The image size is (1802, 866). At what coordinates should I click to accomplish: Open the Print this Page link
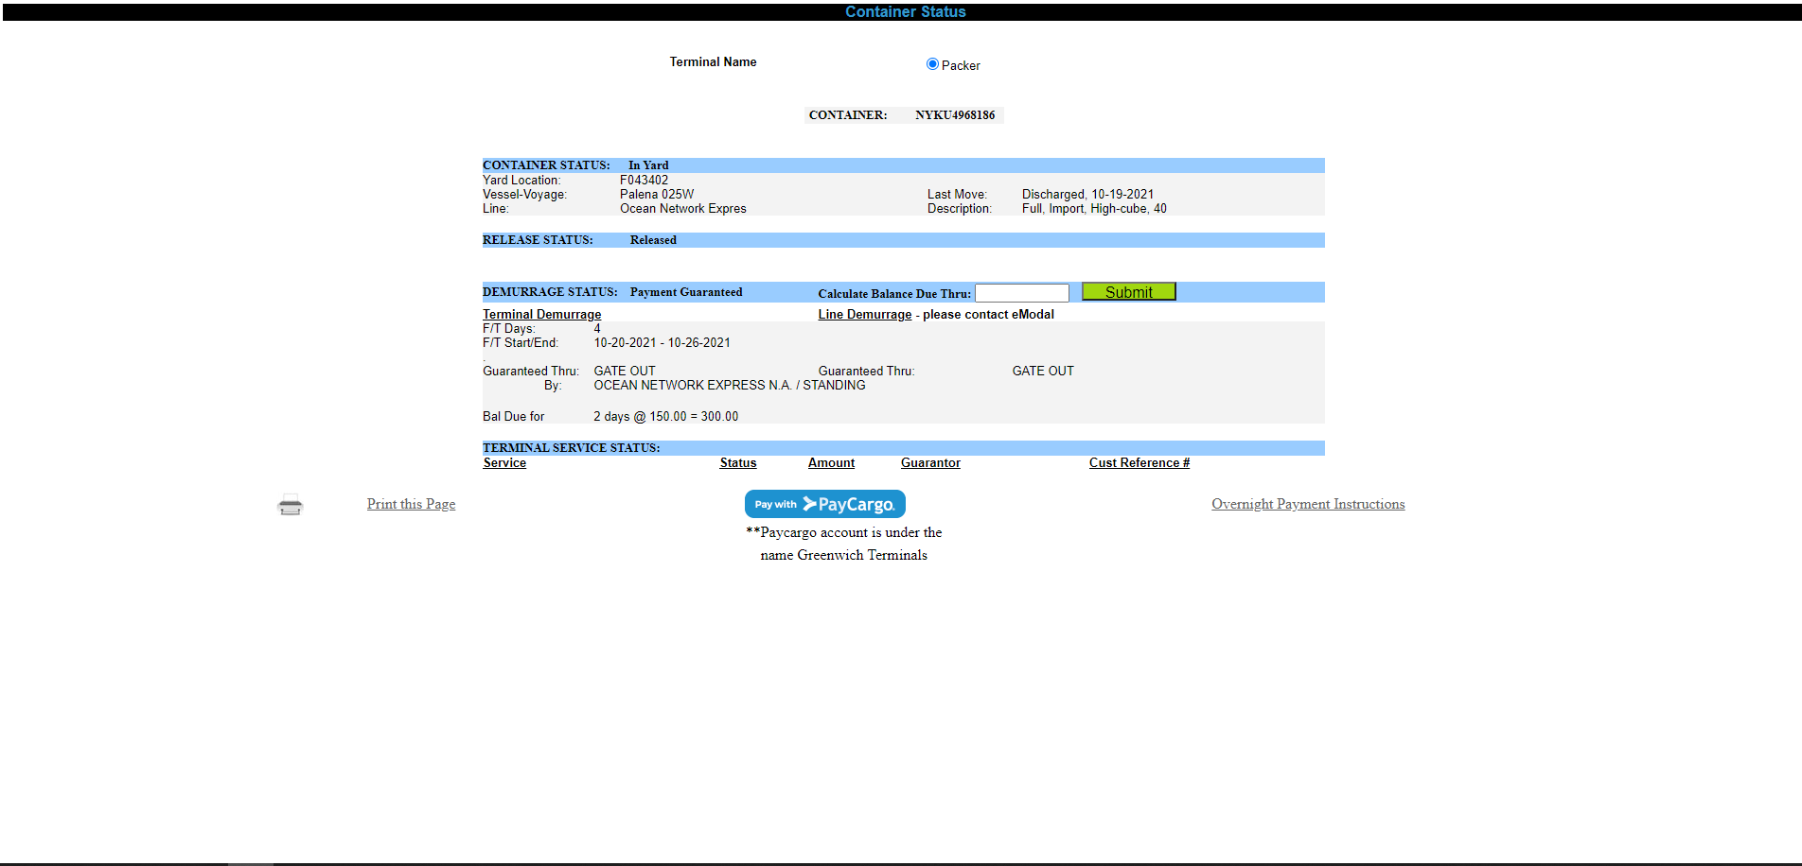coord(411,504)
